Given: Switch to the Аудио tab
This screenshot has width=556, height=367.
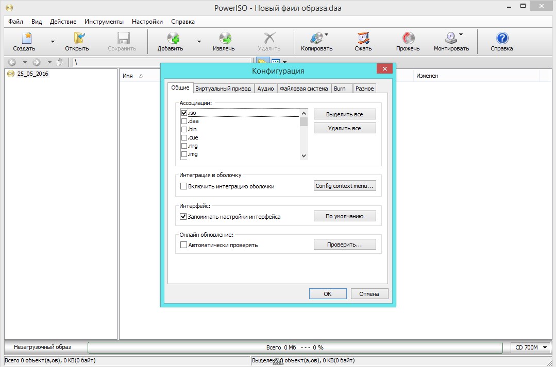Looking at the screenshot, I should click(265, 89).
